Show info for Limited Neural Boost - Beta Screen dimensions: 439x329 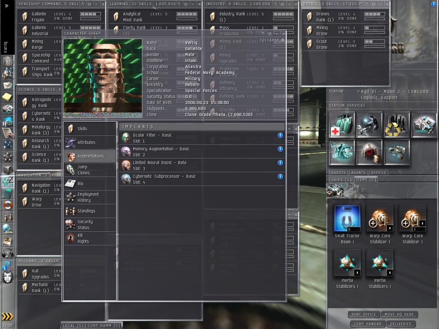[280, 163]
